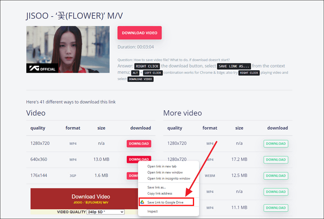
Task: Click the Google Drive icon in context menu
Action: (x=143, y=202)
